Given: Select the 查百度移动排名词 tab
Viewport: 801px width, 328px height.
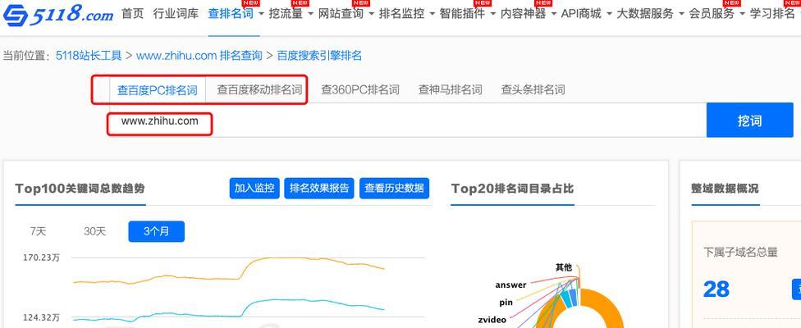Looking at the screenshot, I should click(259, 90).
